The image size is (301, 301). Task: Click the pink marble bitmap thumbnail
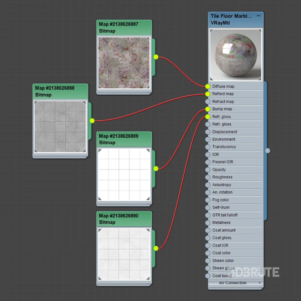pyautogui.click(x=124, y=63)
